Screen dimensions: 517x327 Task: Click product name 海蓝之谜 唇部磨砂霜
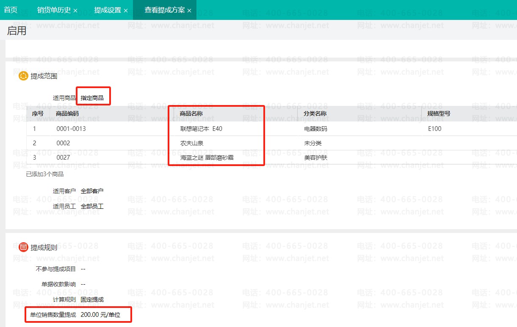pos(207,158)
